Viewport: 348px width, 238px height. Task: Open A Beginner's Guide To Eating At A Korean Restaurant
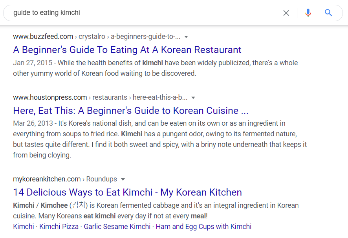coord(127,49)
